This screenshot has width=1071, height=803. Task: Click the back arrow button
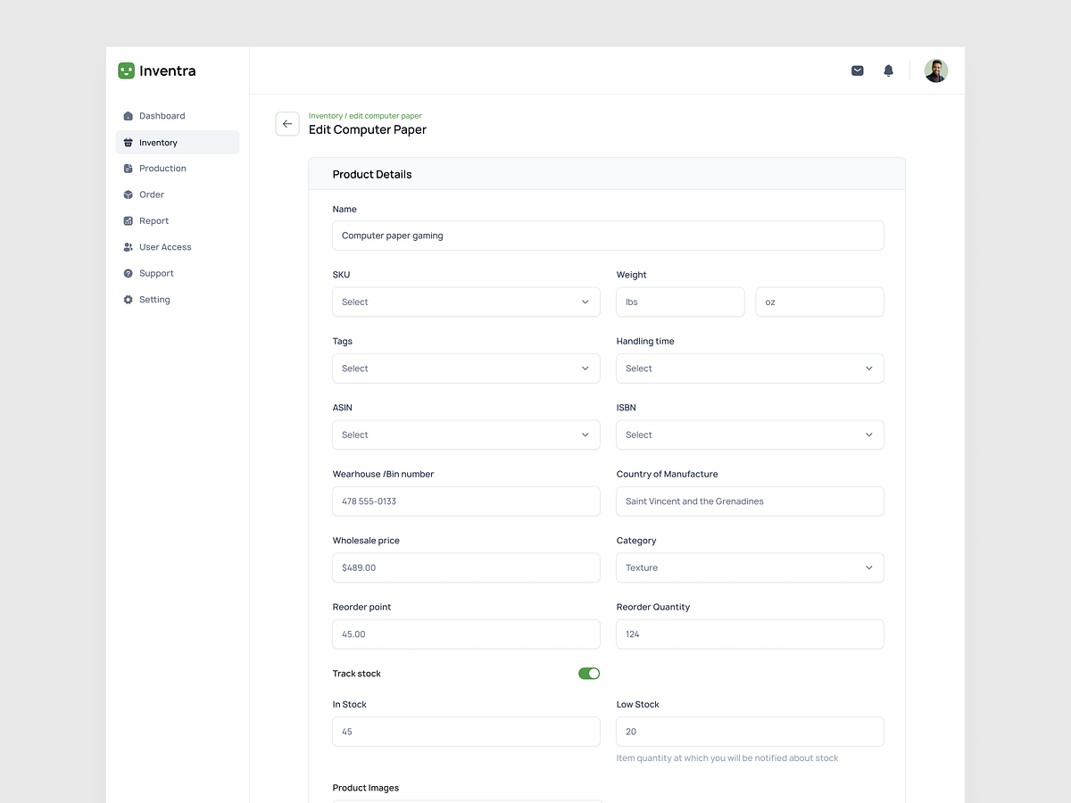click(x=287, y=124)
